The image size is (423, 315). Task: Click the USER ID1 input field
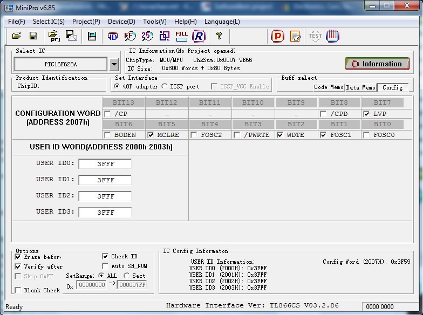105,180
